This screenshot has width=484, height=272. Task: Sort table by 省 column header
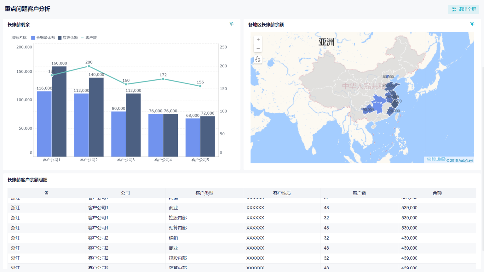[x=46, y=193]
